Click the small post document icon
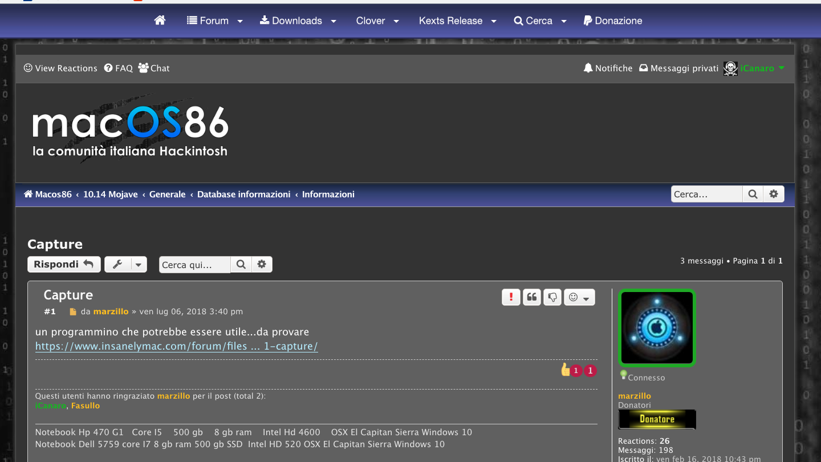The image size is (821, 462). click(x=72, y=312)
